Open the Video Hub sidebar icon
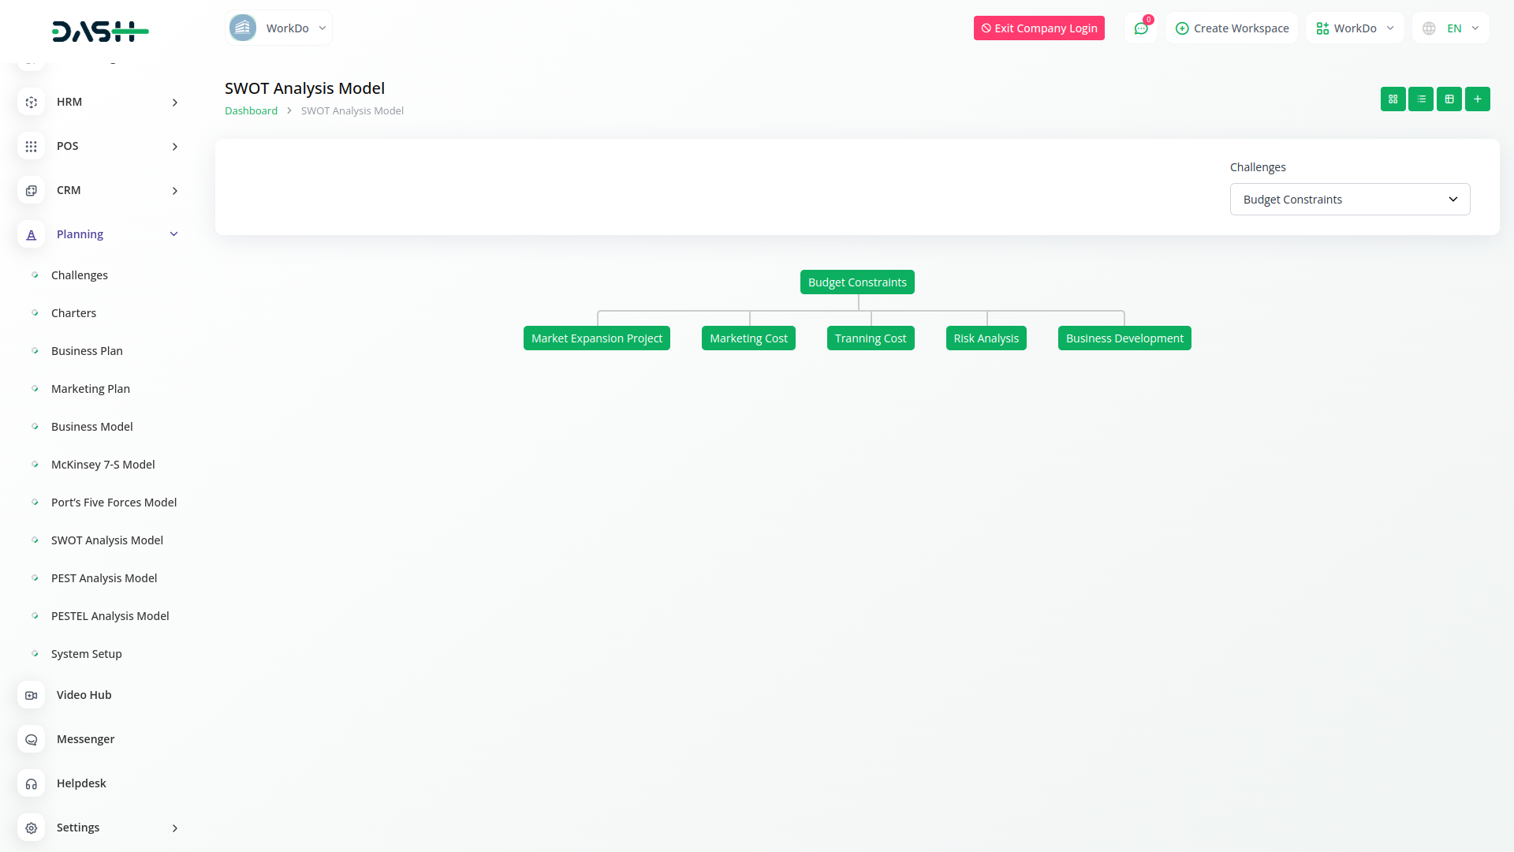 click(32, 696)
